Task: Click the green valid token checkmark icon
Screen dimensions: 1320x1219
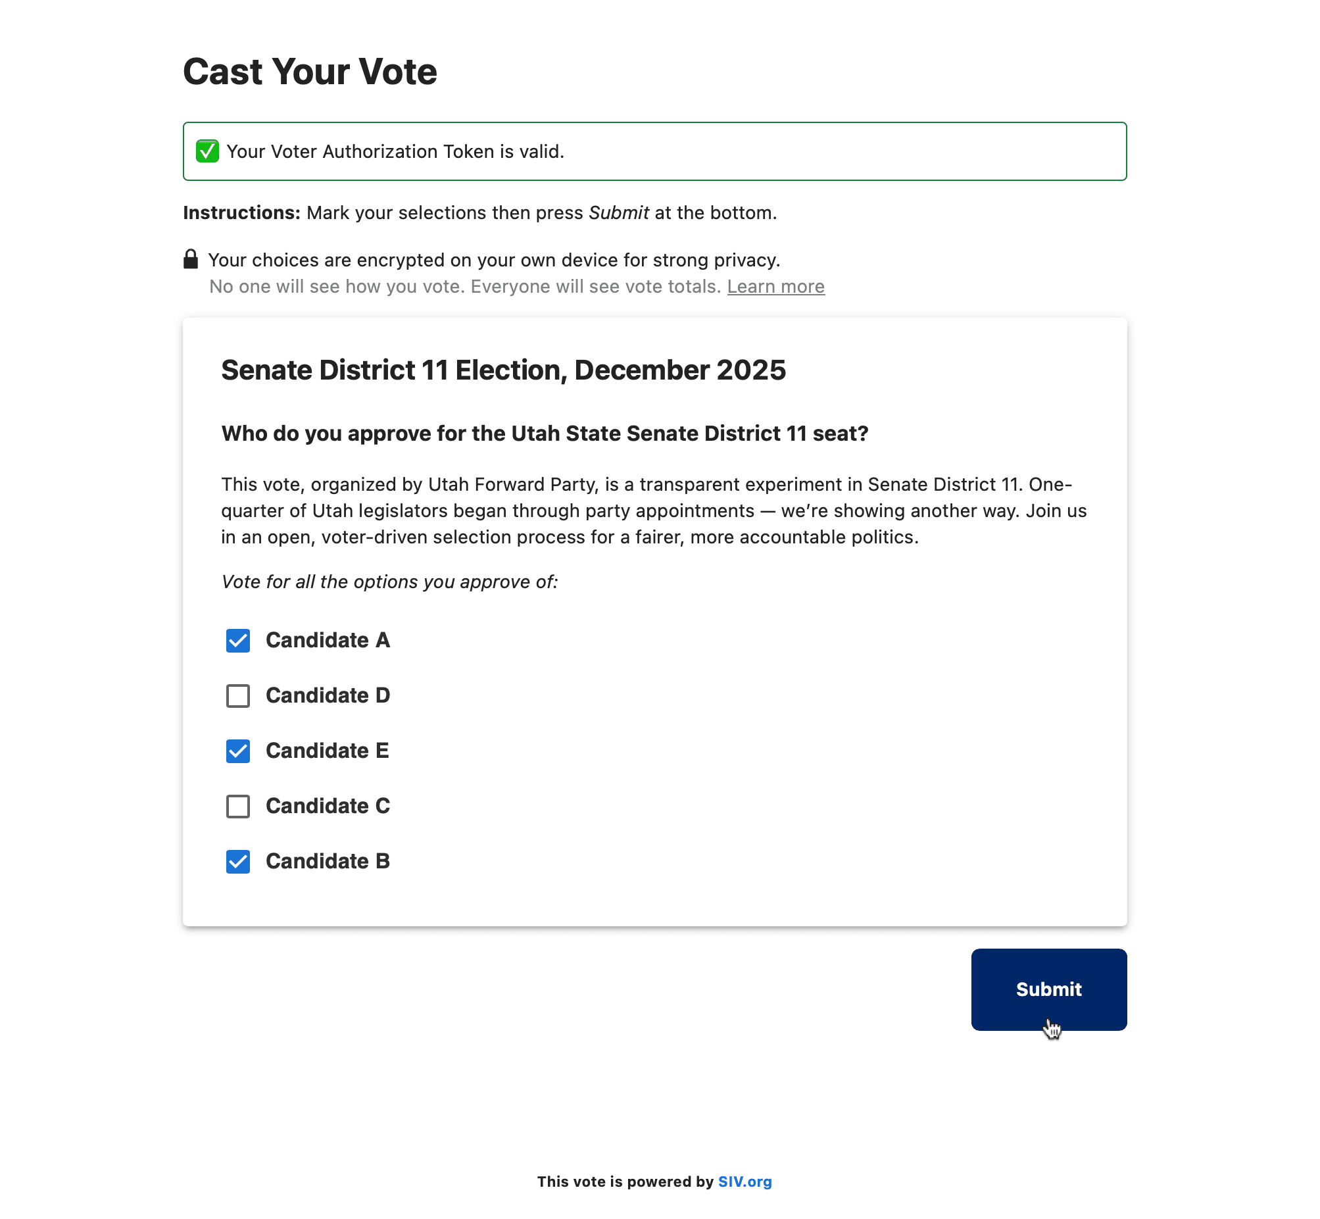Action: point(208,151)
